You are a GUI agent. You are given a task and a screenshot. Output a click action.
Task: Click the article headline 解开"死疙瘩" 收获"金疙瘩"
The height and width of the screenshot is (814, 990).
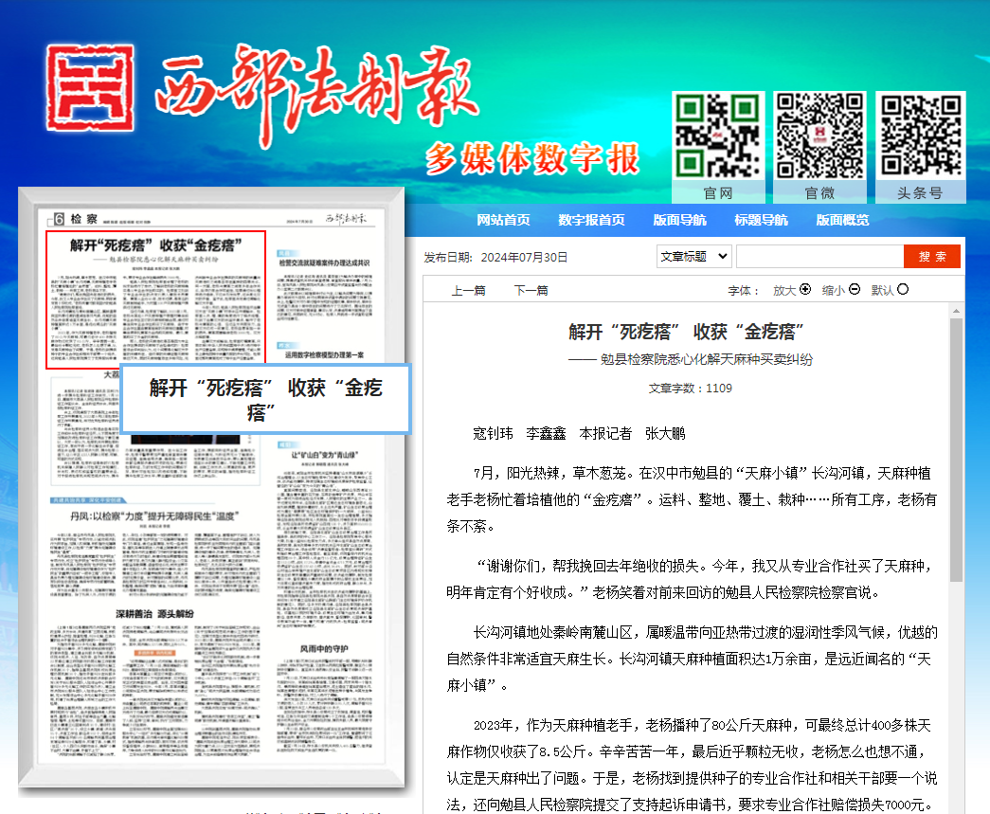686,332
